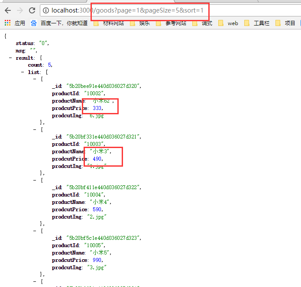
Task: Open the 项目 bookmark folder
Action: click(285, 23)
